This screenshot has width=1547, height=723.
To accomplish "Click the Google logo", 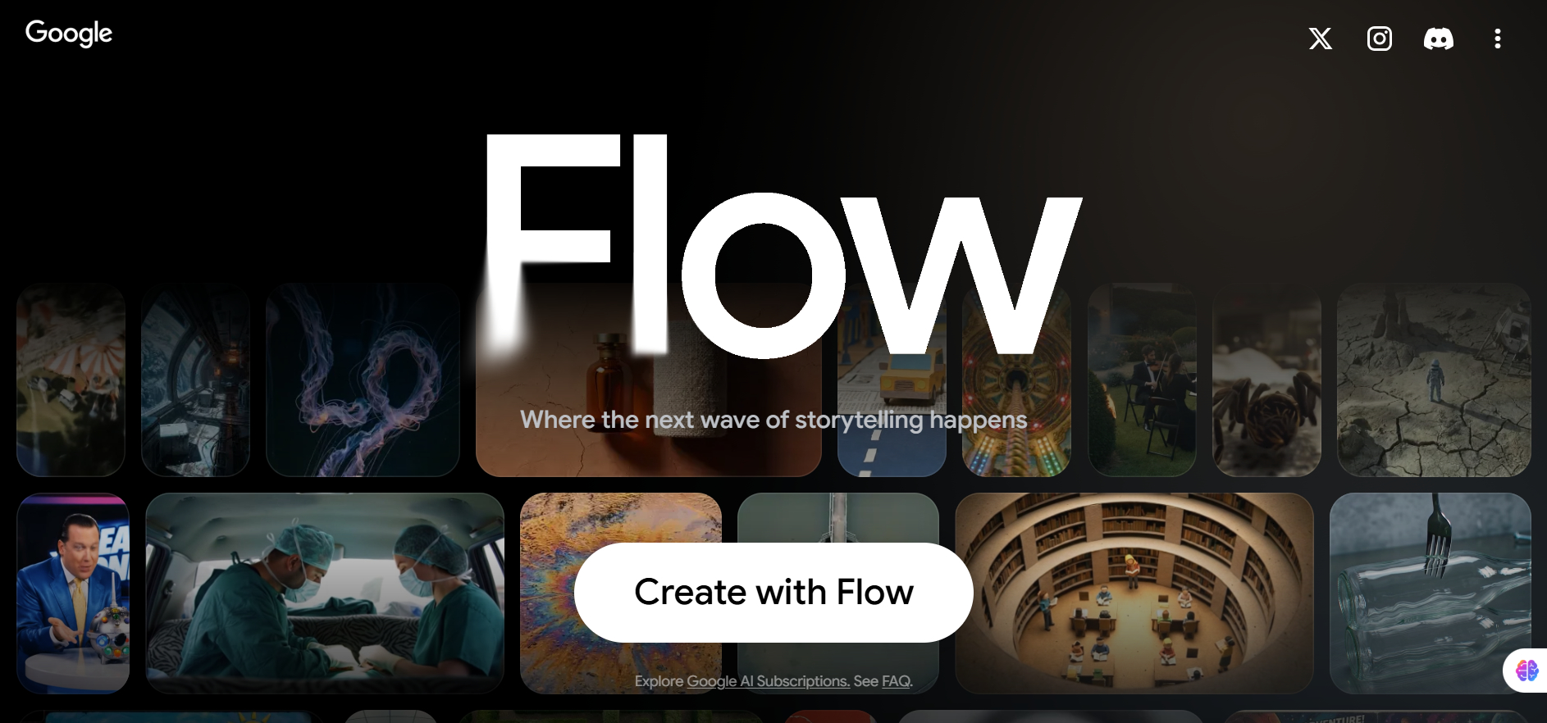I will point(69,33).
